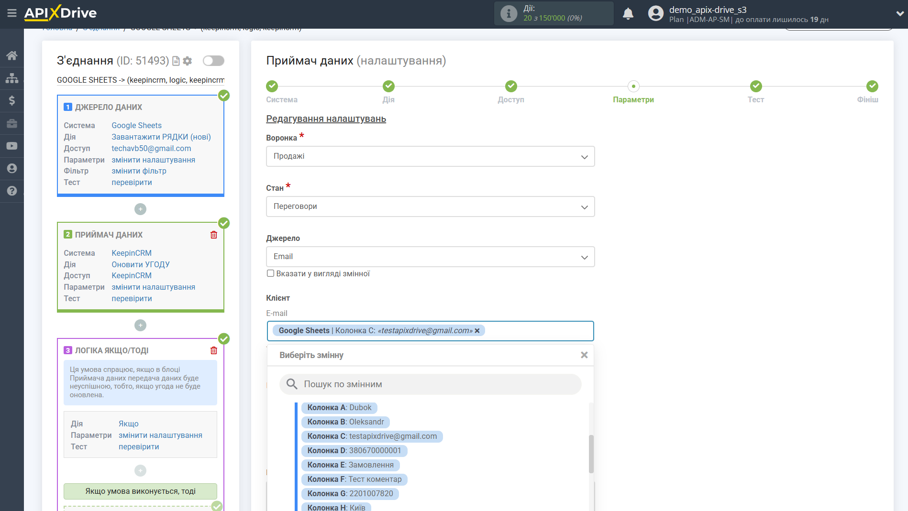
Task: Click source 'змінити налаштування' link
Action: click(153, 160)
